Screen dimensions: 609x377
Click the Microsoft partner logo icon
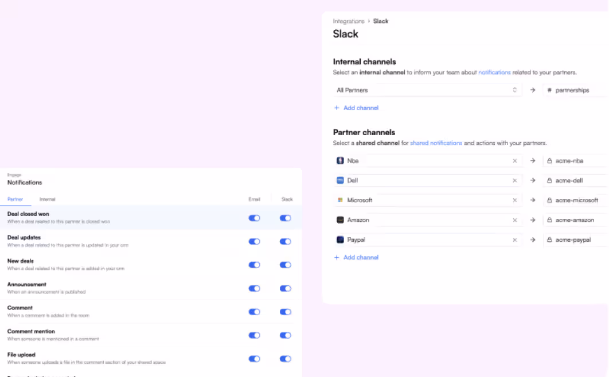(x=340, y=200)
